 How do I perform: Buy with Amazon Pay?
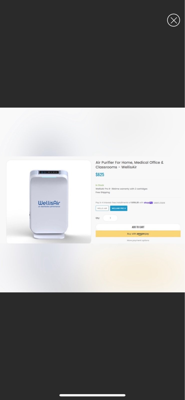click(138, 234)
